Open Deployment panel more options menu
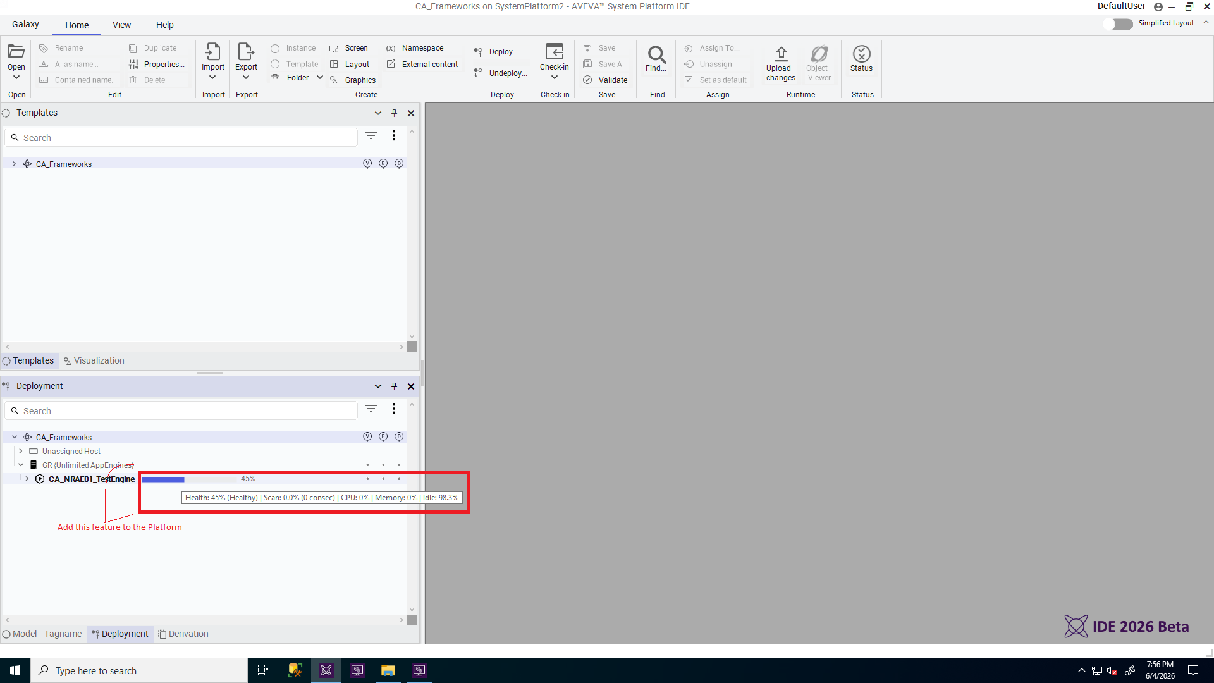1214x683 pixels. [x=394, y=409]
